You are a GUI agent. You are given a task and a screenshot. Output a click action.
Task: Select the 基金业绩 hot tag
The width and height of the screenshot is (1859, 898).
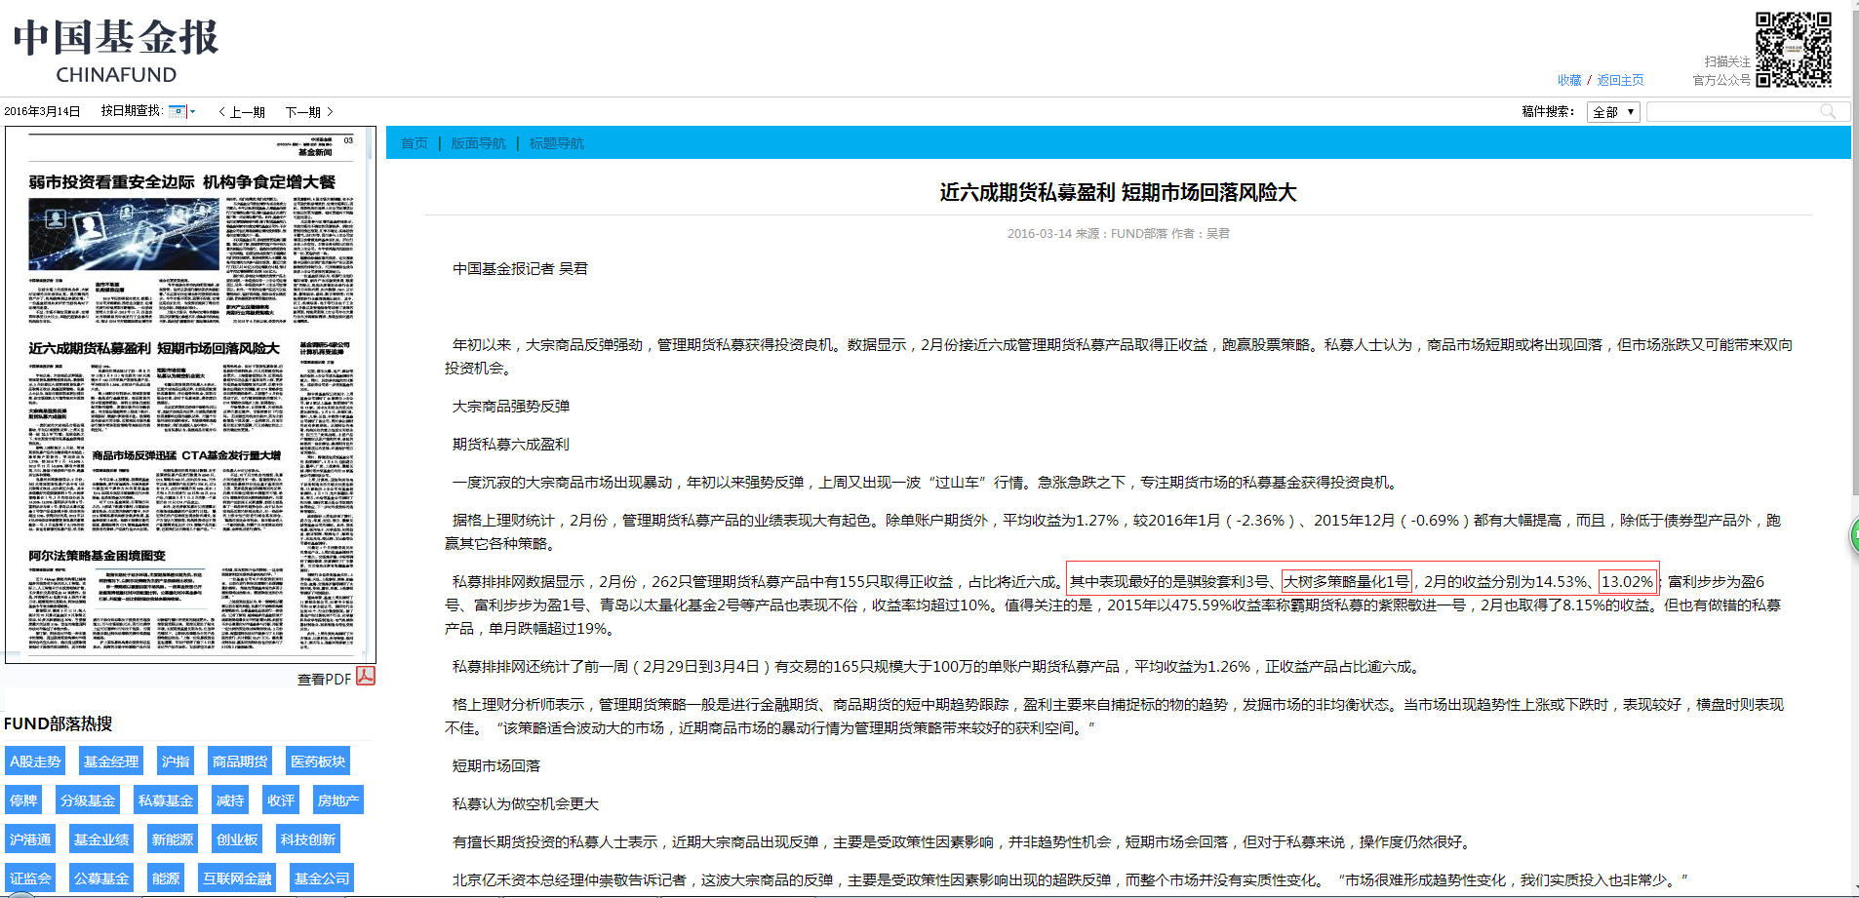coord(101,839)
